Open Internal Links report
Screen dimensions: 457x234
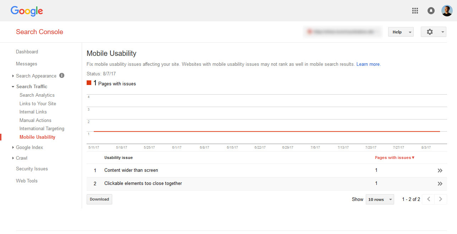(x=33, y=112)
